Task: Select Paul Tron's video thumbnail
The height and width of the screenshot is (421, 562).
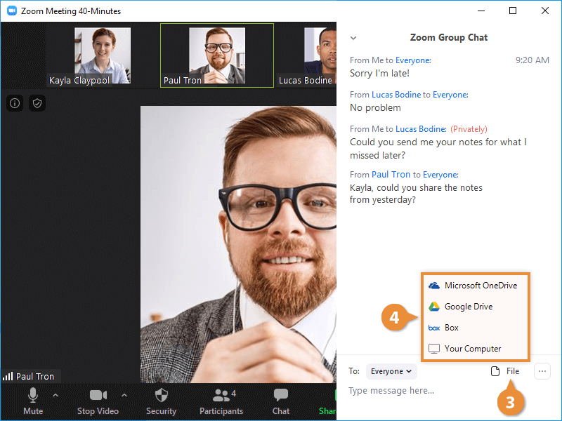Action: [x=217, y=55]
